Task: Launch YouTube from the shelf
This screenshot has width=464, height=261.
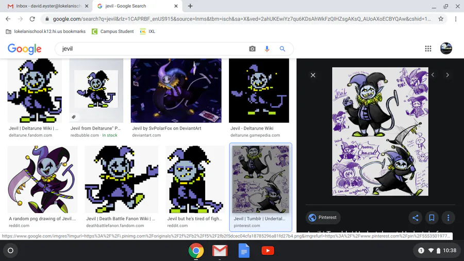Action: click(268, 251)
